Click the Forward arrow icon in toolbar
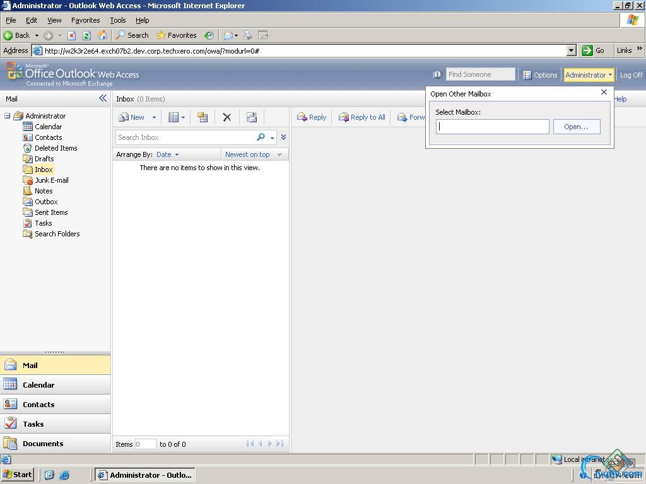This screenshot has height=484, width=646. (48, 35)
